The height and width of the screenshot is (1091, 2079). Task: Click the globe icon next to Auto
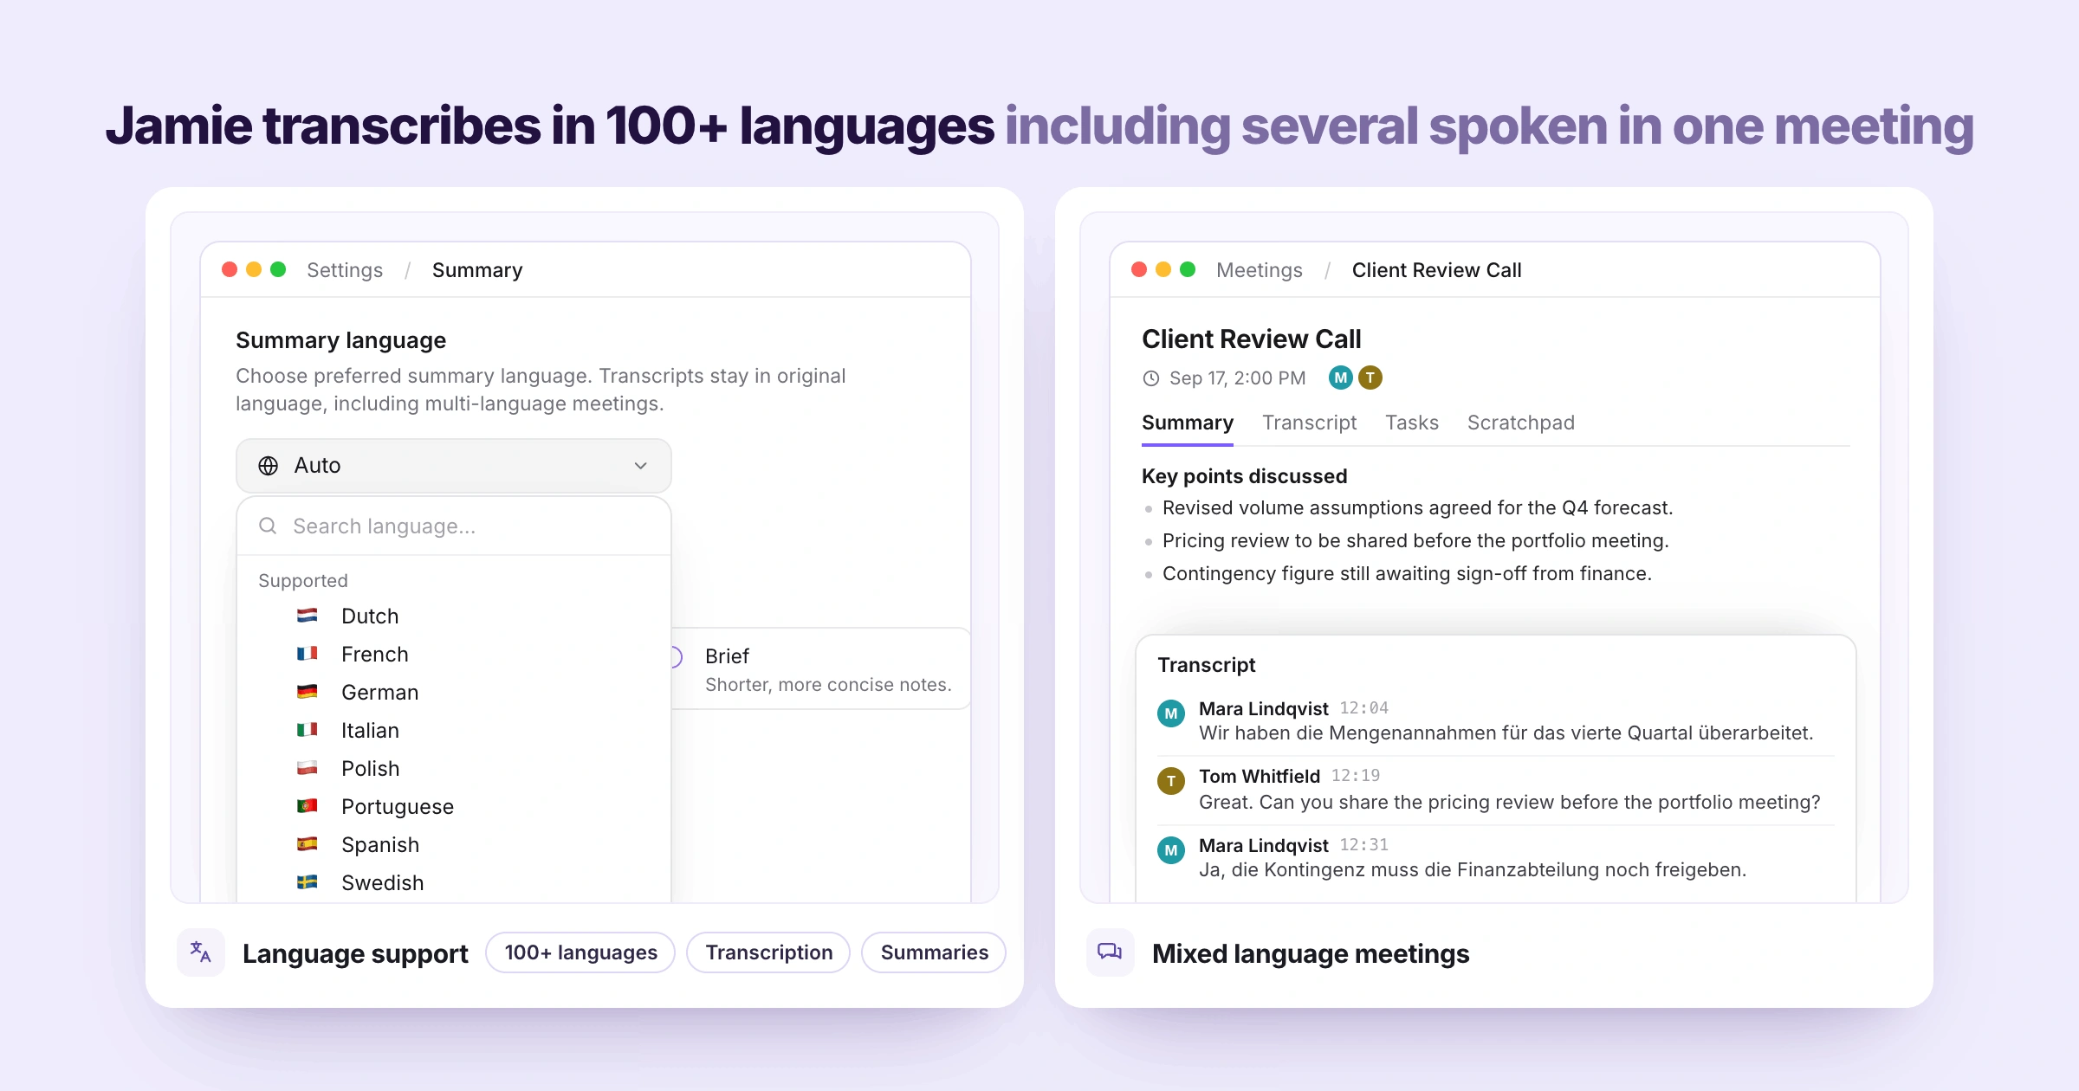(269, 466)
